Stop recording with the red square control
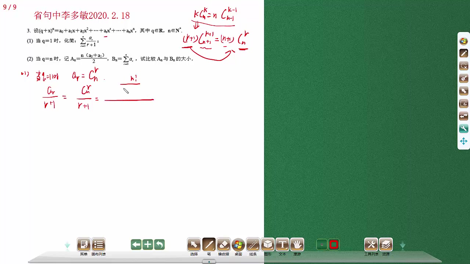This screenshot has height=264, width=470. pos(333,245)
